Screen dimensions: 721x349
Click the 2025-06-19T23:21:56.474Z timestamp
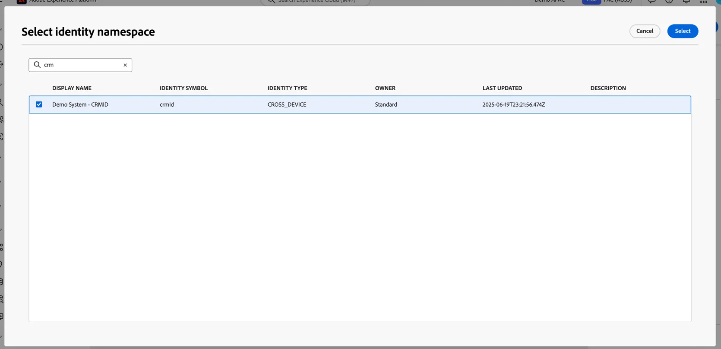[514, 105]
